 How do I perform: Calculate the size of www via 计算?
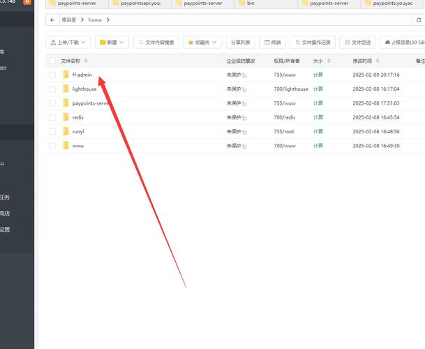(x=318, y=146)
